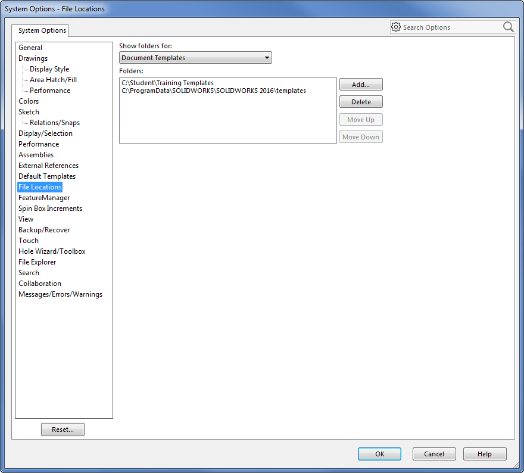Select Messages/Errors/Warnings option

[x=61, y=294]
